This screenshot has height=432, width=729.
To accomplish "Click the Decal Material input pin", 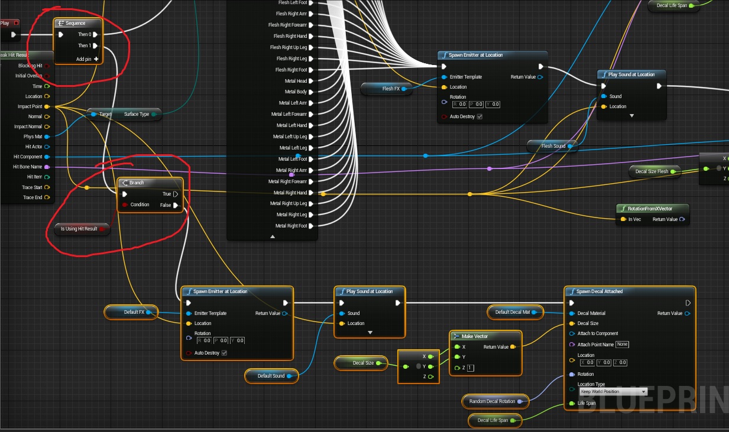I will [x=572, y=313].
